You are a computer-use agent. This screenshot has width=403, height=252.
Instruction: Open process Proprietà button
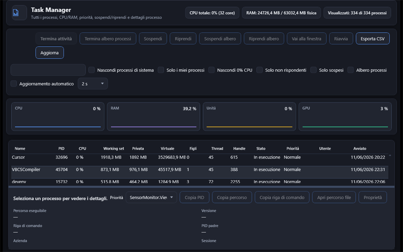(x=373, y=198)
